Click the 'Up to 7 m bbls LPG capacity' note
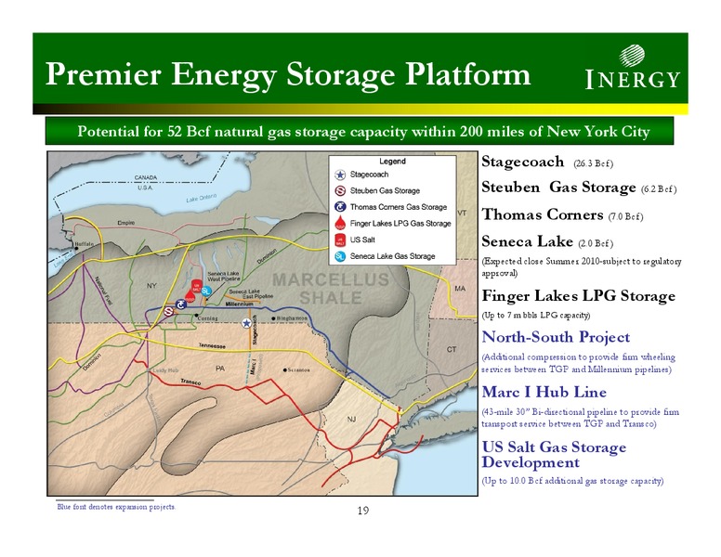This screenshot has height=557, width=721. (536, 316)
